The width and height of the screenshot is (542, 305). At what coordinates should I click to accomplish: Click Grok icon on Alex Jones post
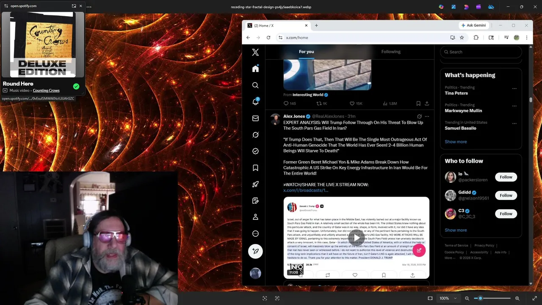point(419,116)
